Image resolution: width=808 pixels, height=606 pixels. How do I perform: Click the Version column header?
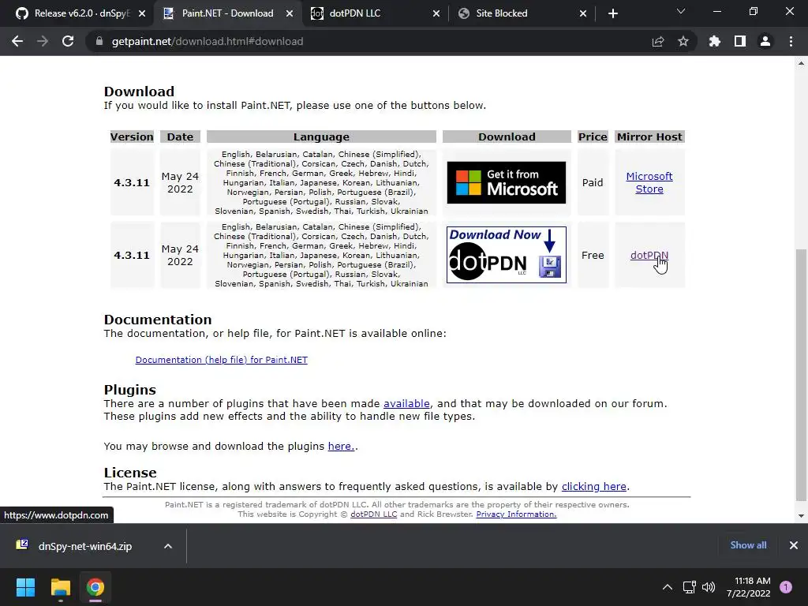point(132,137)
